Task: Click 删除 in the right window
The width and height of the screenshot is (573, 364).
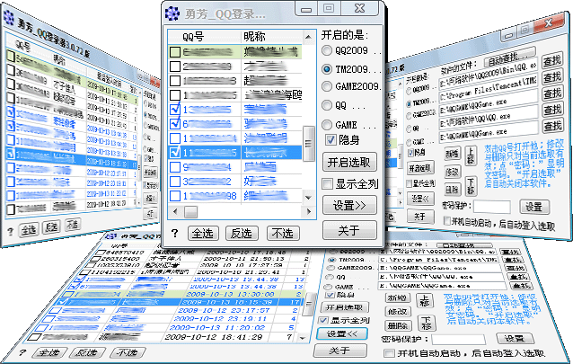Action: [453, 190]
